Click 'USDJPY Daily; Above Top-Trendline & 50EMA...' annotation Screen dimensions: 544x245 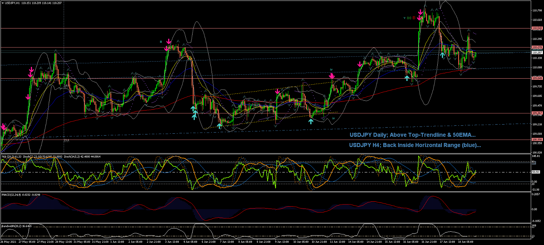412,134
